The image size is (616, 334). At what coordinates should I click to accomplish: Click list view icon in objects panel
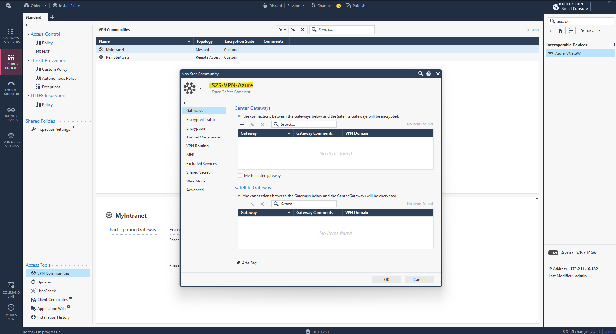click(571, 31)
